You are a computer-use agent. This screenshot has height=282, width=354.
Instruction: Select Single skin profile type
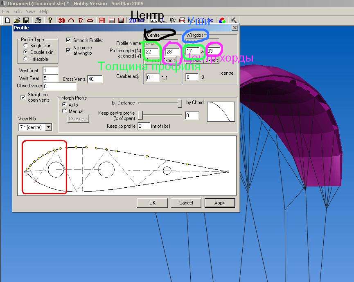click(x=26, y=46)
